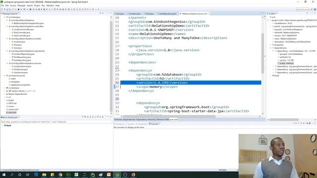Switch to Location.java editor tab

[134, 14]
